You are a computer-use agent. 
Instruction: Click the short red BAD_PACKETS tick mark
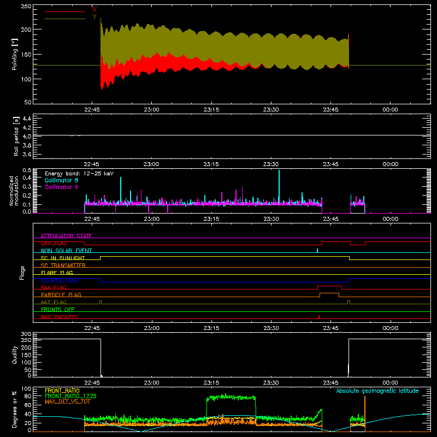click(x=319, y=317)
